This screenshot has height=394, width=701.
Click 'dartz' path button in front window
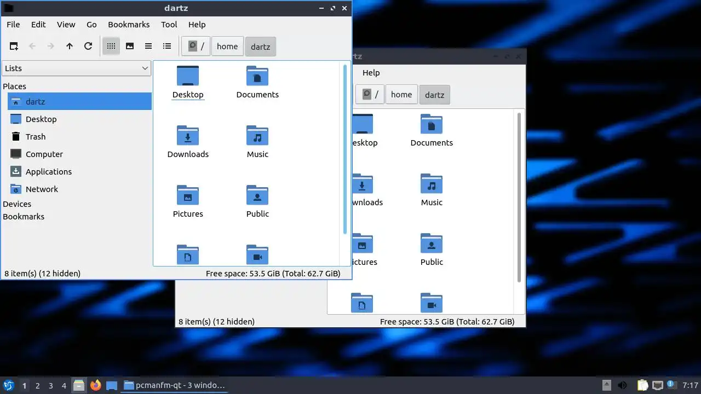(x=261, y=47)
